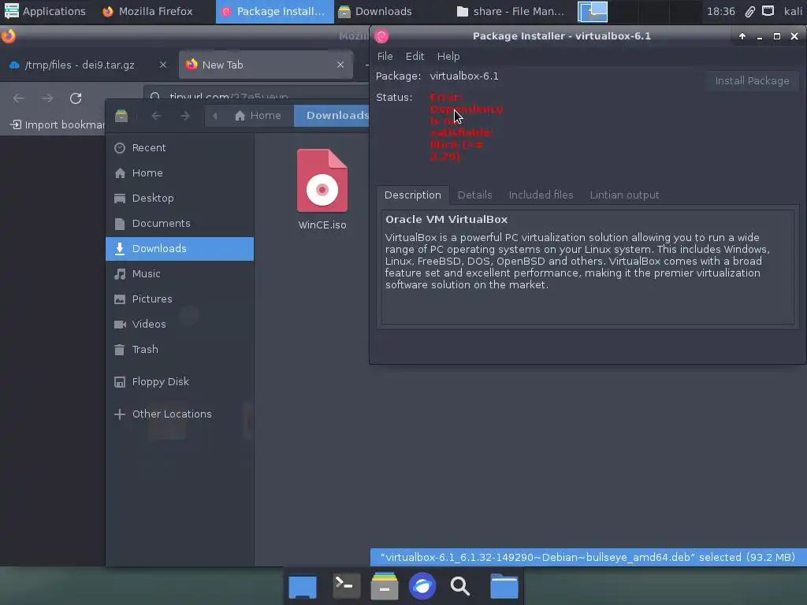Click the Install Package button
Image resolution: width=807 pixels, height=605 pixels.
(752, 81)
